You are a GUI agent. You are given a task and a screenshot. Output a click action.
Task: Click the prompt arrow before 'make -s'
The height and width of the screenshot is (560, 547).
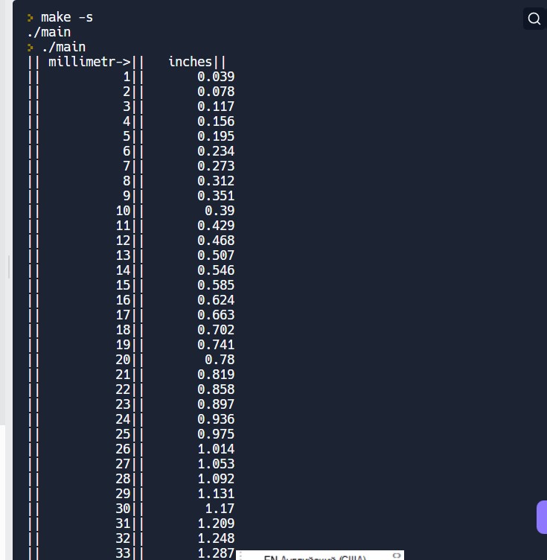click(31, 17)
